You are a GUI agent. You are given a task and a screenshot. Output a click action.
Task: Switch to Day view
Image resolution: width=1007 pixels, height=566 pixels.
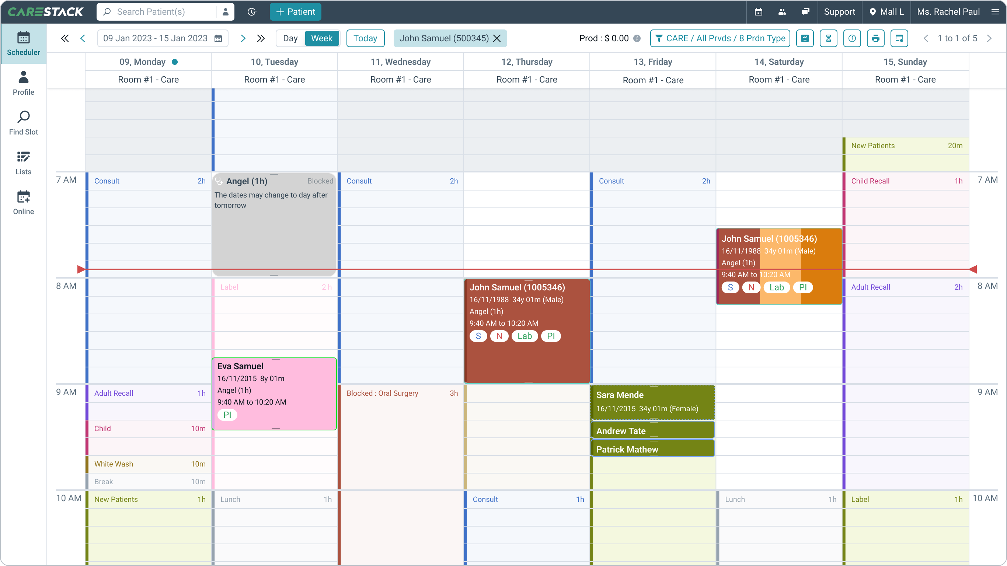coord(290,38)
